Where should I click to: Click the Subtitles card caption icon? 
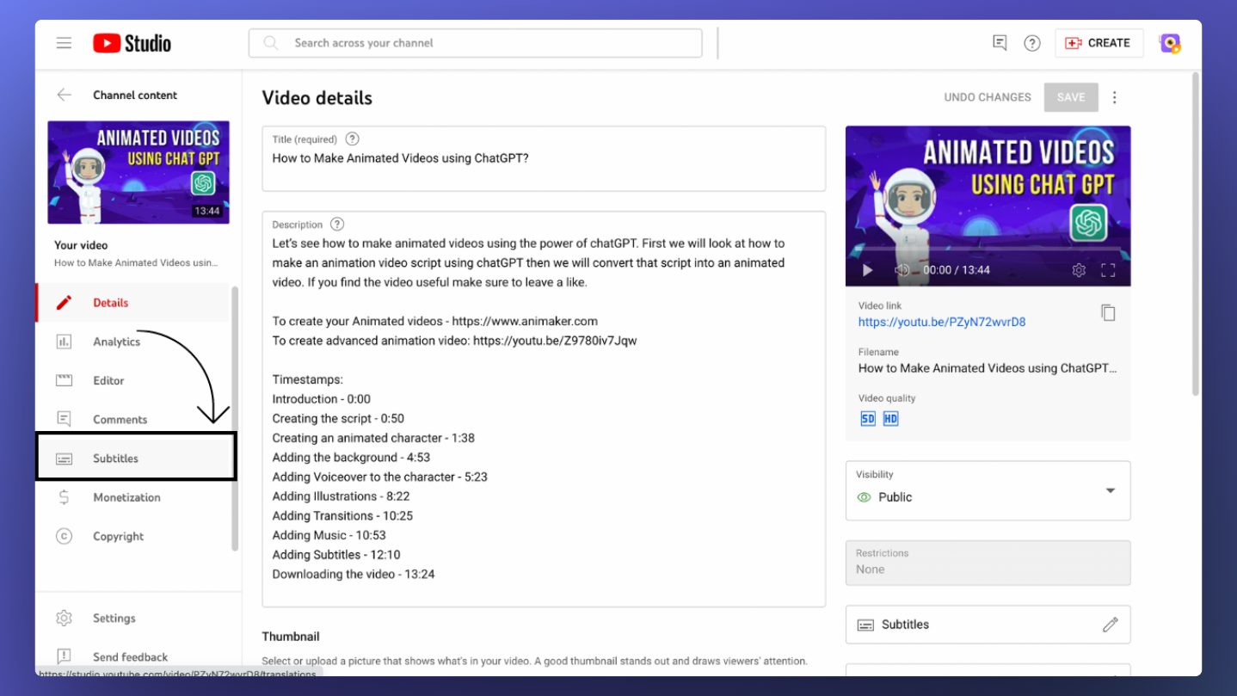[866, 625]
